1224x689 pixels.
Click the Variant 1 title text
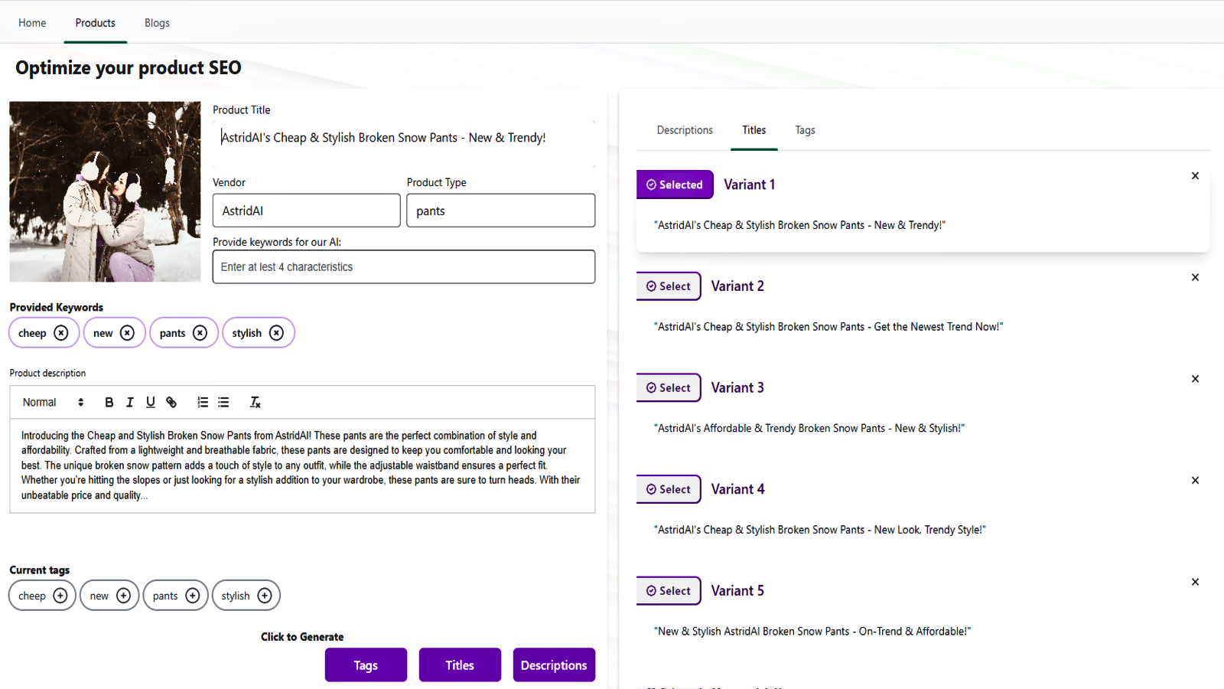coord(799,225)
